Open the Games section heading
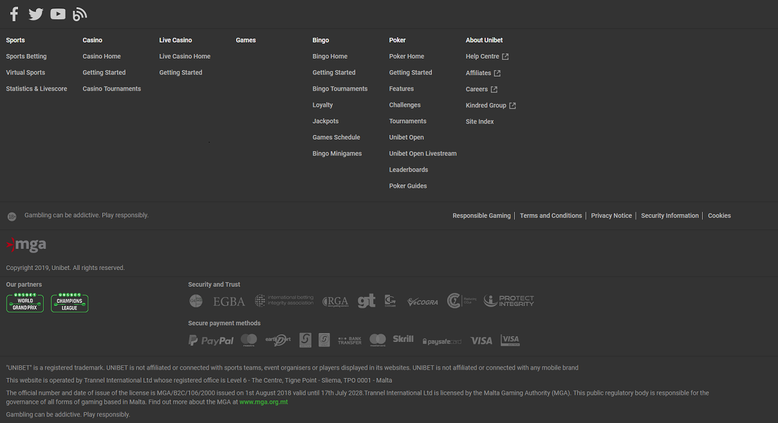 tap(246, 40)
